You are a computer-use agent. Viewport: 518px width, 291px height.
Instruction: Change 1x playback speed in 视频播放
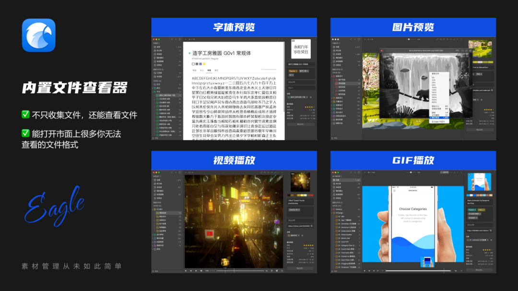pyautogui.click(x=267, y=270)
